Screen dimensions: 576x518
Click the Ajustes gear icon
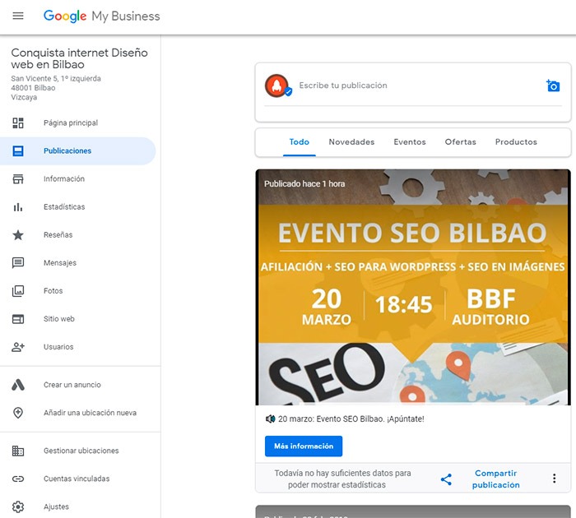pyautogui.click(x=18, y=506)
